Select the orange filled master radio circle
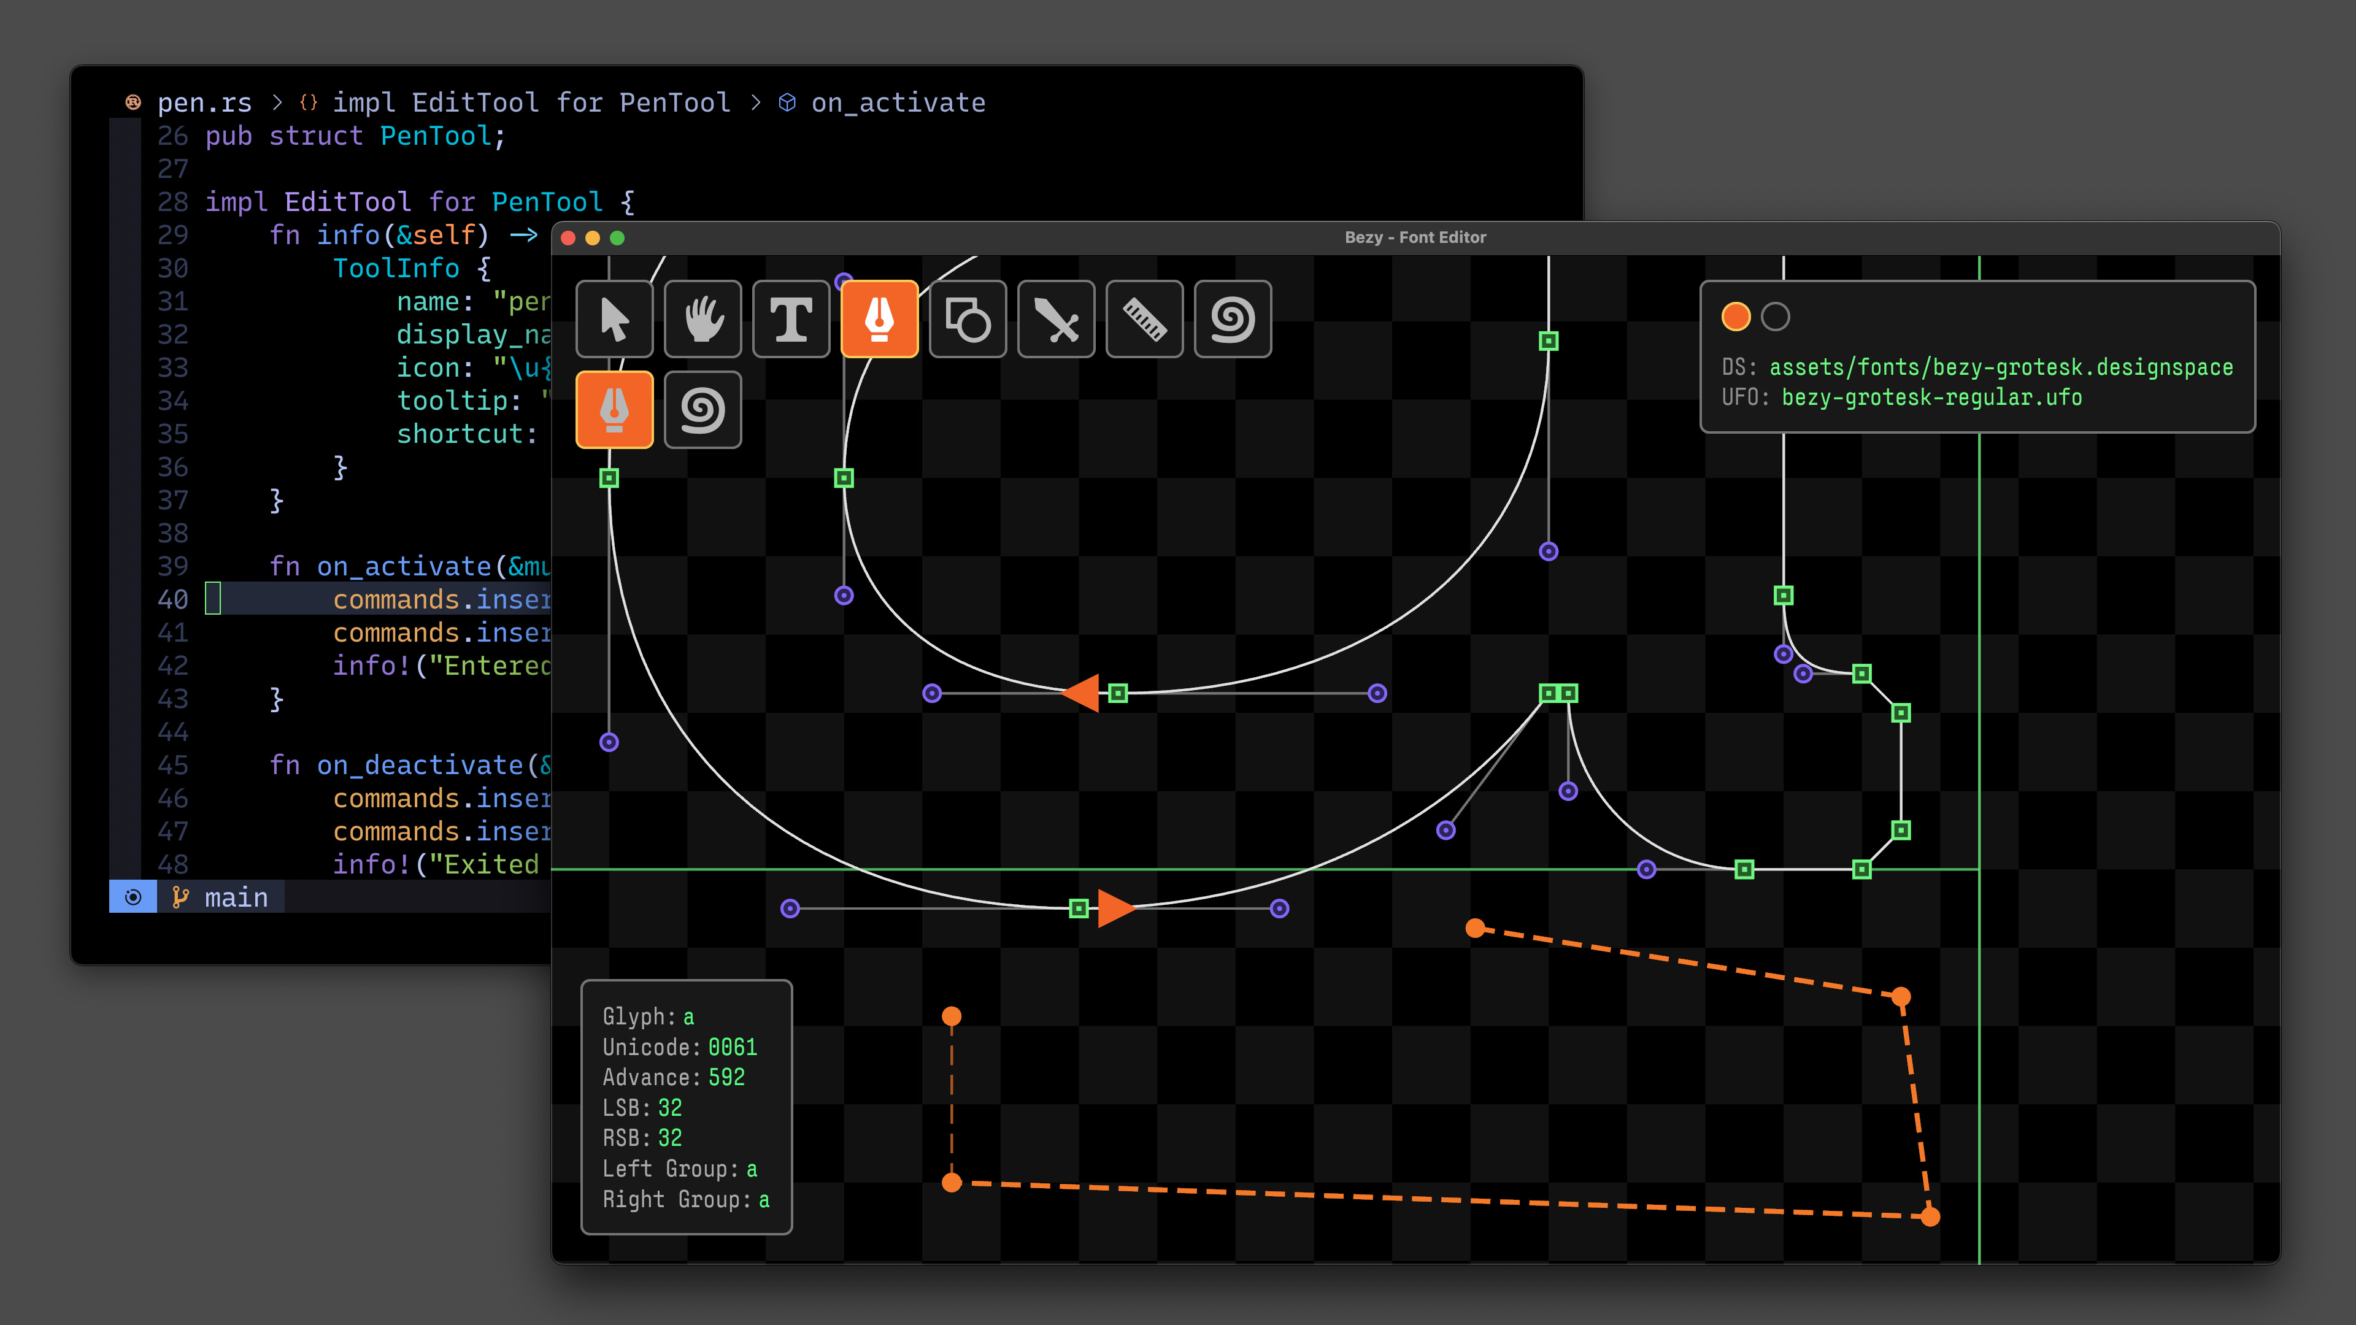Image resolution: width=2356 pixels, height=1325 pixels. coord(1735,317)
